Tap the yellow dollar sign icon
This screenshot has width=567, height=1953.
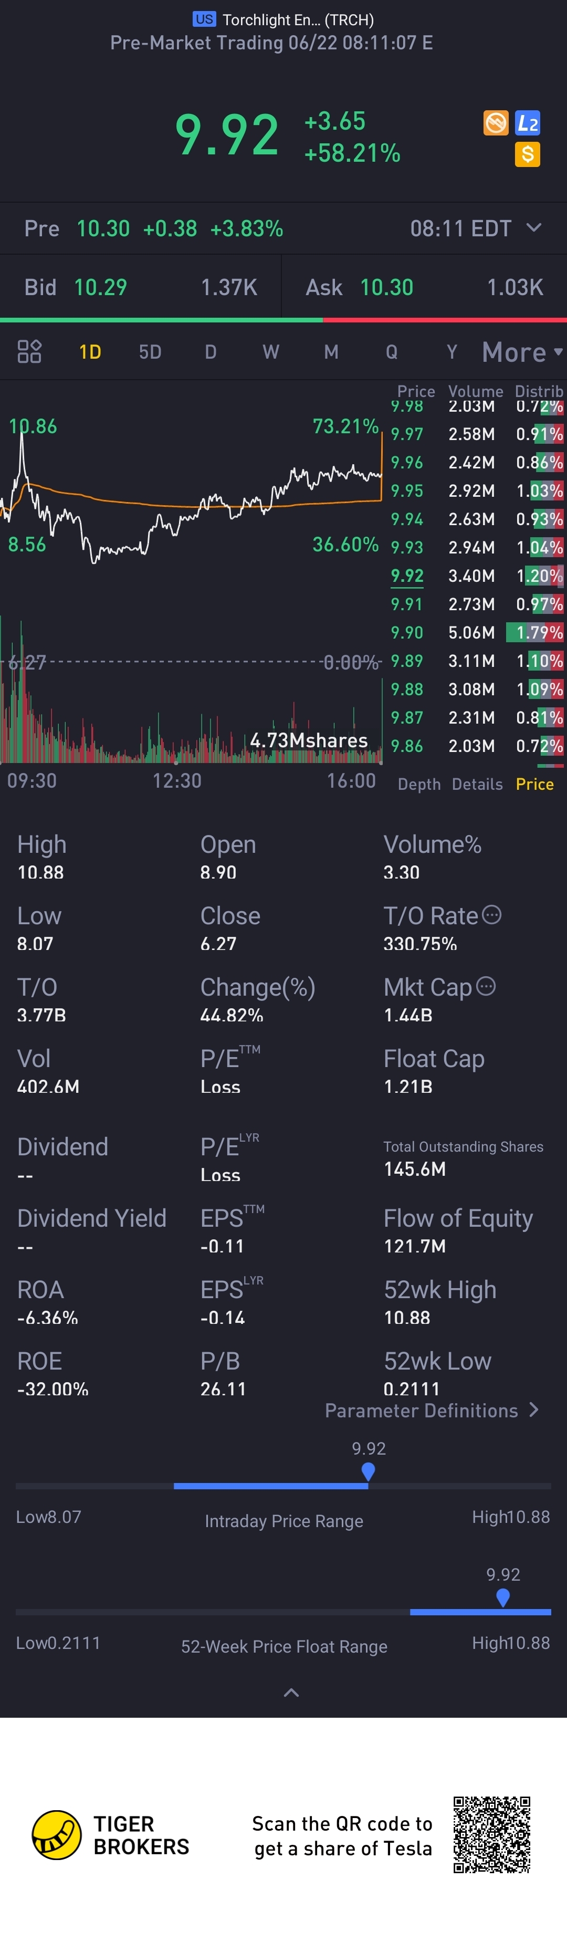[528, 155]
